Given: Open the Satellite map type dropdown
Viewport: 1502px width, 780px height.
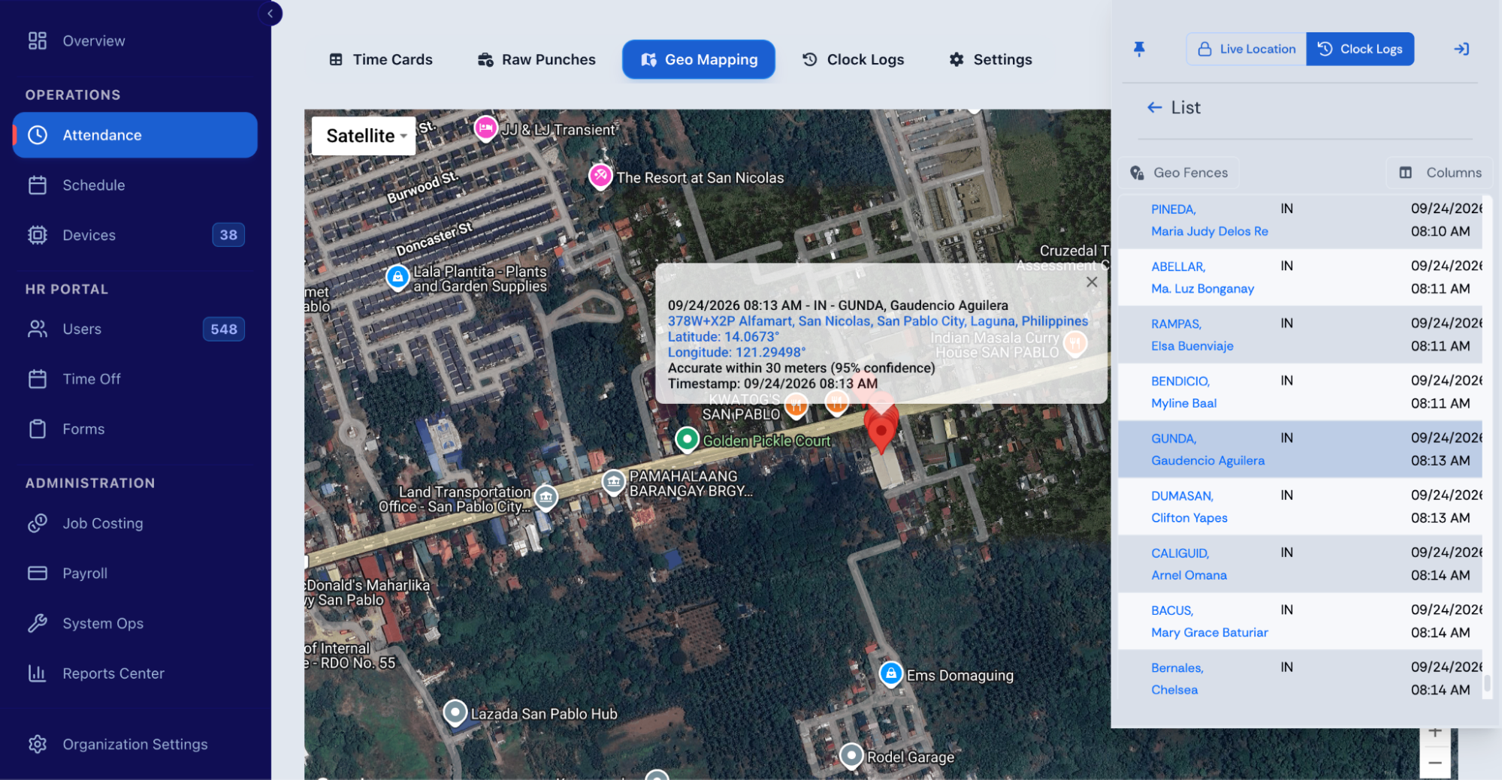Looking at the screenshot, I should 364,136.
